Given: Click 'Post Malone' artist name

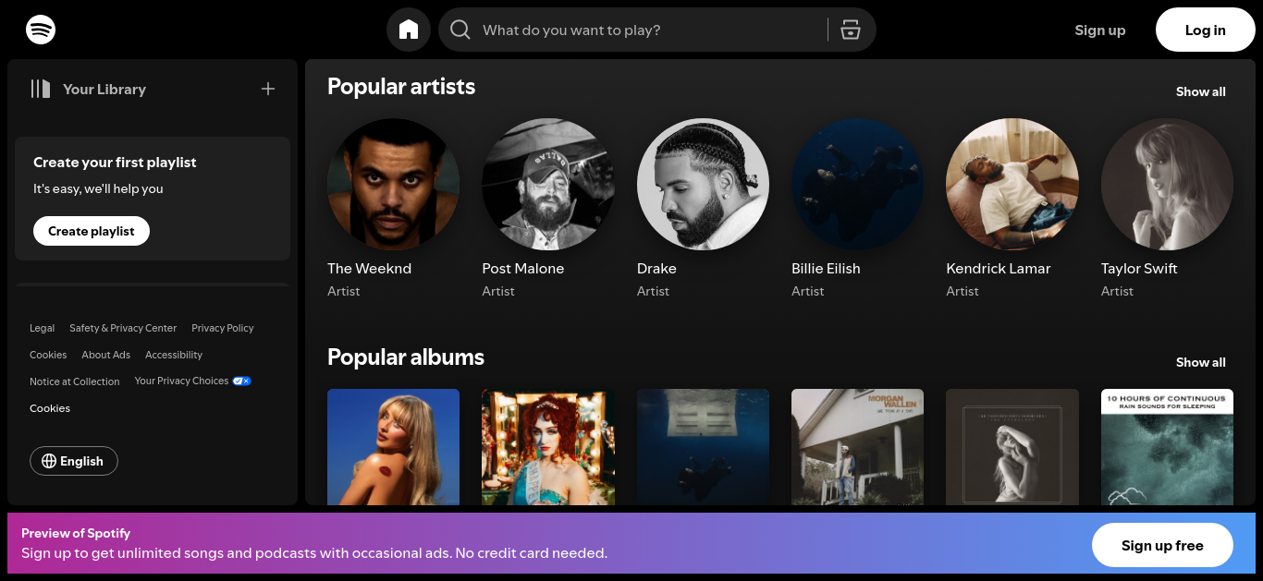Looking at the screenshot, I should click(523, 269).
